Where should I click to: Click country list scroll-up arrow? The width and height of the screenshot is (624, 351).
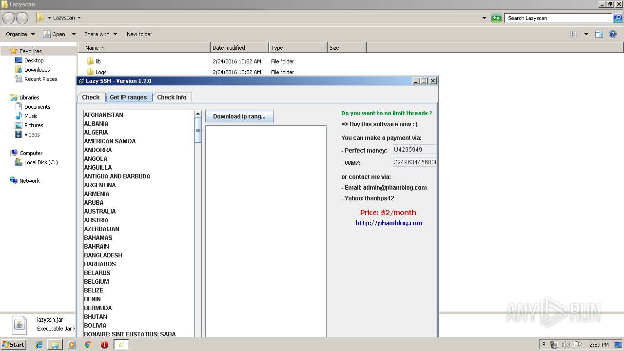tap(198, 114)
